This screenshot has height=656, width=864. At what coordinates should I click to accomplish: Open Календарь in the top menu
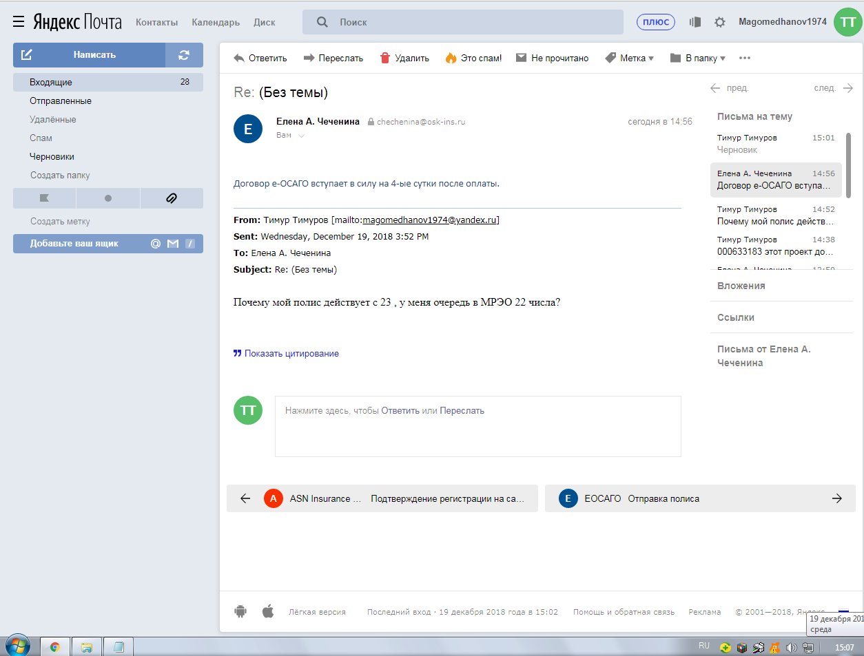pyautogui.click(x=216, y=22)
